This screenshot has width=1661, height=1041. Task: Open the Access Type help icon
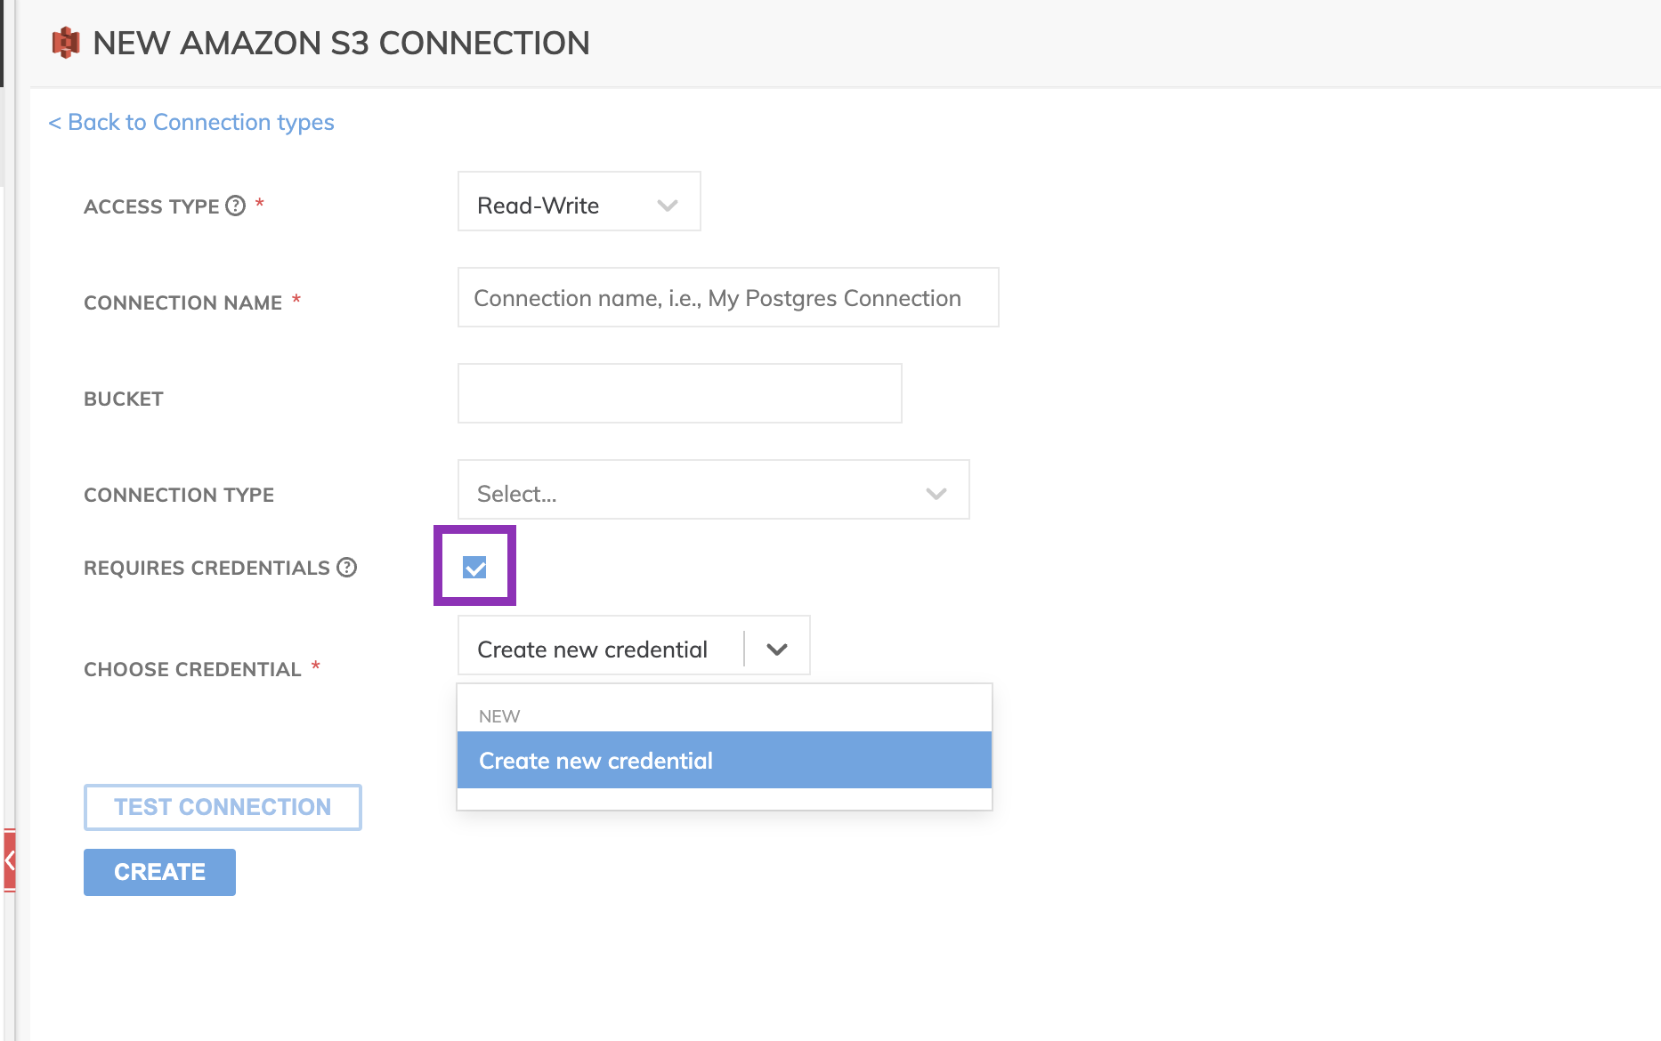[235, 206]
